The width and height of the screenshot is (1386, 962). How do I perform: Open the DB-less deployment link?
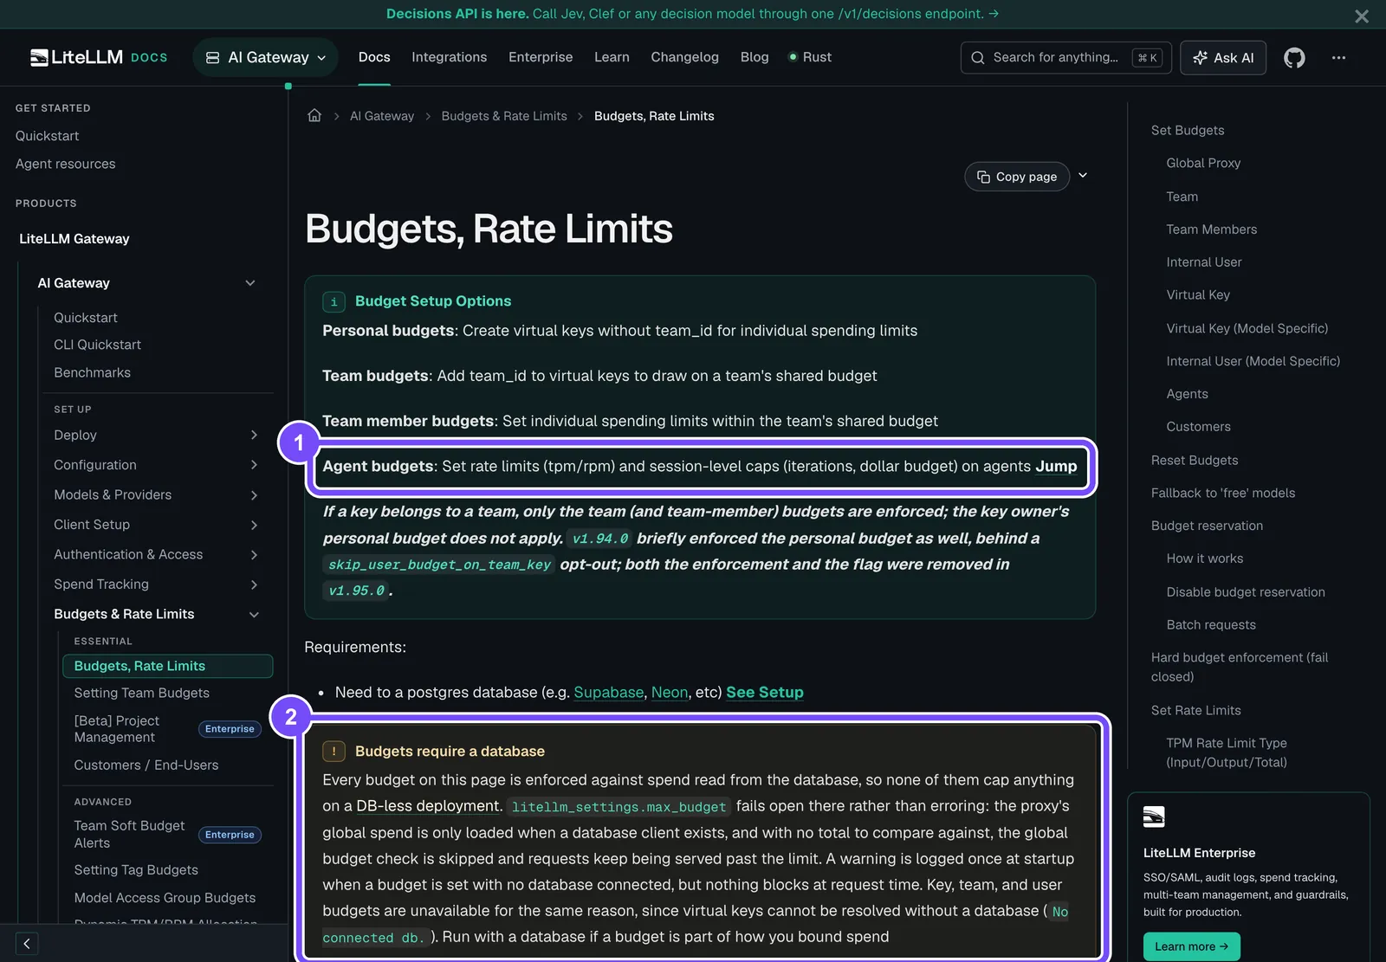coord(428,806)
